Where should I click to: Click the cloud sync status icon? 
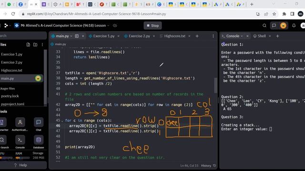coord(115,26)
